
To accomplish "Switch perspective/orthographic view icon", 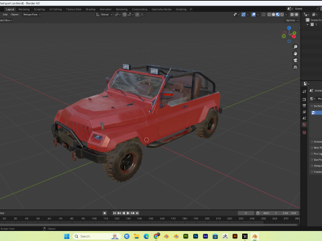I will coord(295,67).
